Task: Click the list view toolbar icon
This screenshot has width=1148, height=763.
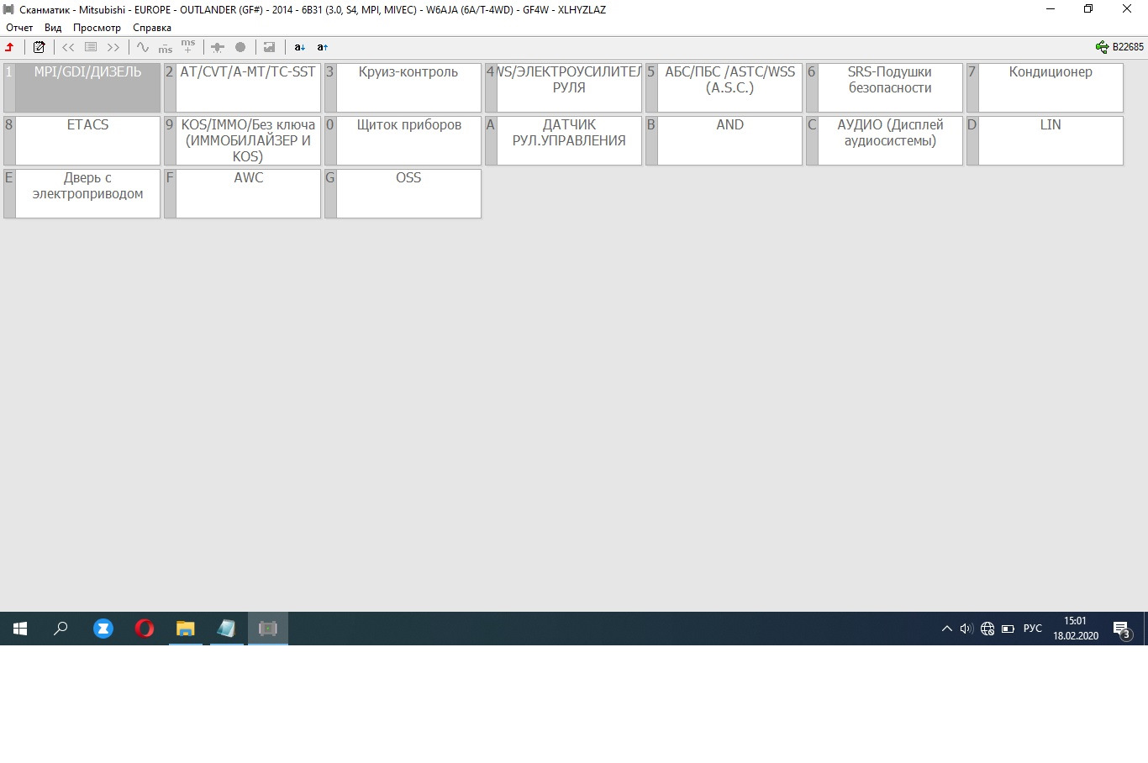Action: point(91,47)
